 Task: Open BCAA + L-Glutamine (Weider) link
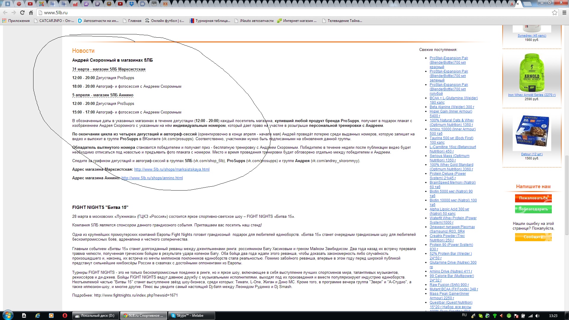453,100
